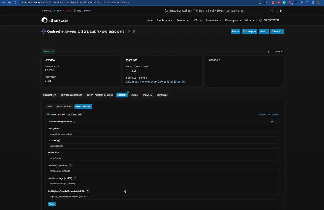Viewport: 324px width, 210px height.
Task: Click the share page icon in address bar
Action: 260,2
